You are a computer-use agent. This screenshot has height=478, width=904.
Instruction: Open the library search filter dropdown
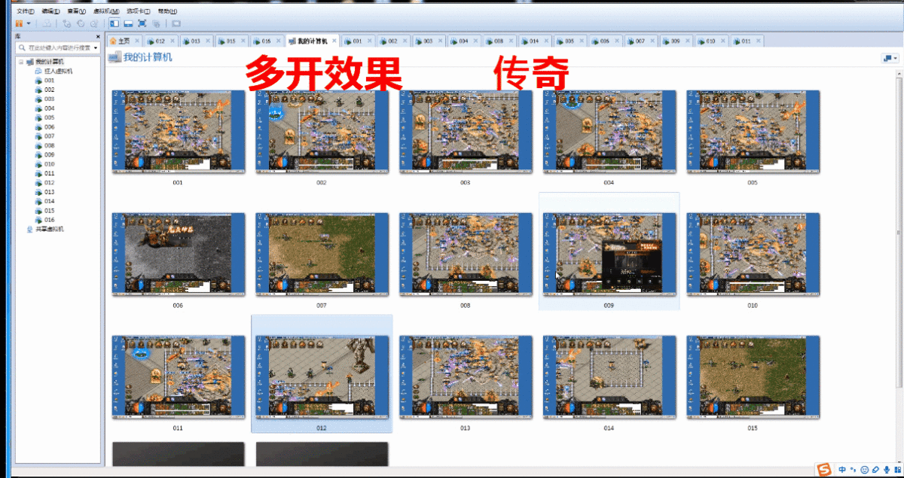point(96,47)
